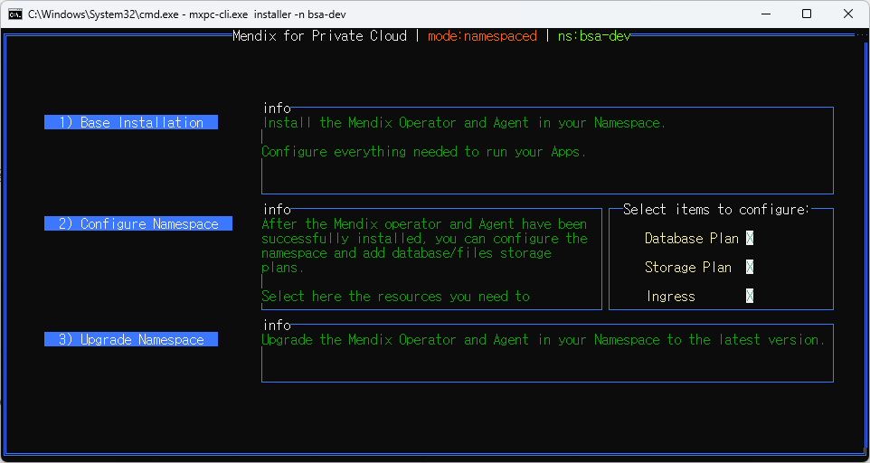The width and height of the screenshot is (870, 463).
Task: Click 'Install the Mendix Operator and Agent' text
Action: point(395,123)
